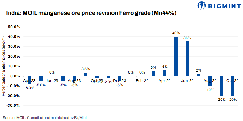Click the vertical y-axis title
This screenshot has height=121, width=243.
[3, 66]
